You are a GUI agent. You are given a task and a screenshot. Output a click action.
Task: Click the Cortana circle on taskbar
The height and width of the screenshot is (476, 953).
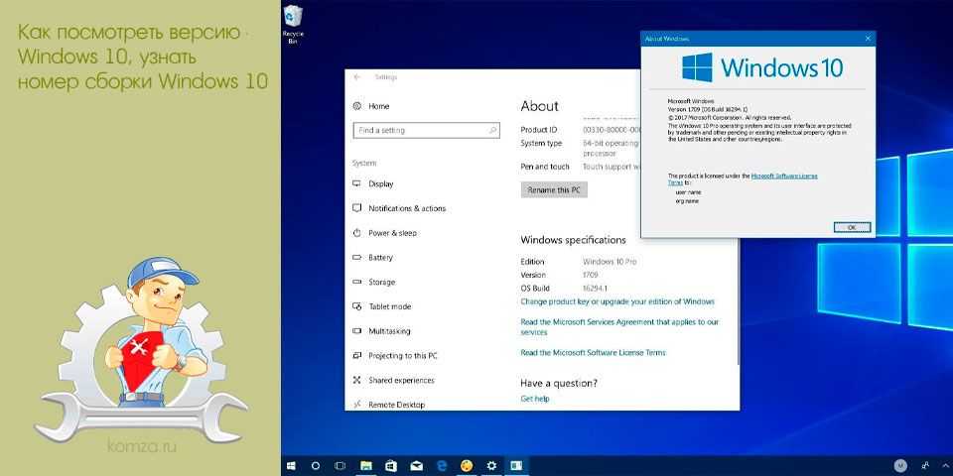tap(316, 466)
